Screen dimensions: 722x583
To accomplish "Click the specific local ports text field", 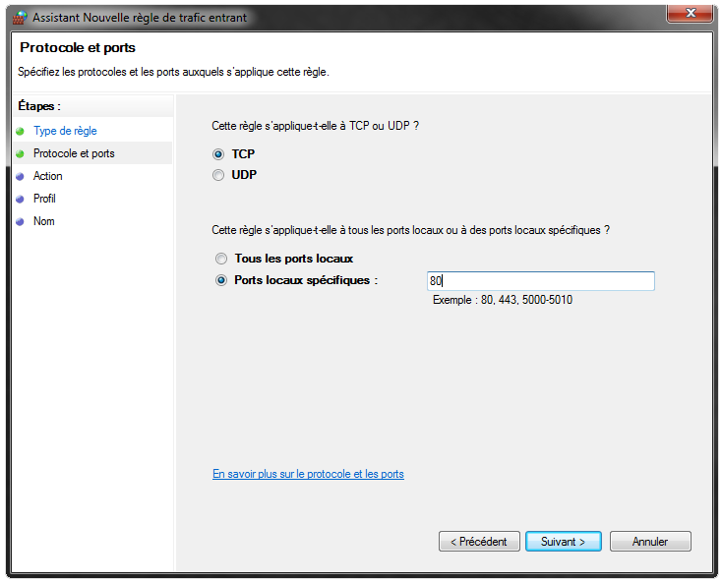I will 541,281.
